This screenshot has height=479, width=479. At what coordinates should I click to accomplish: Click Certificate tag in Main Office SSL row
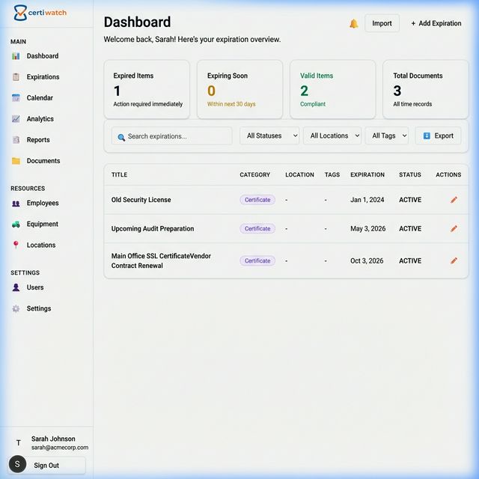click(x=257, y=260)
